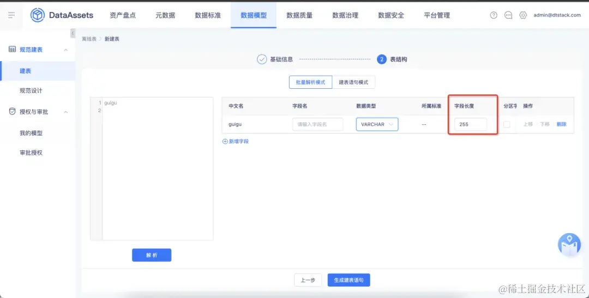Tick the 分区字段 checkbox for guigu

[x=507, y=124]
